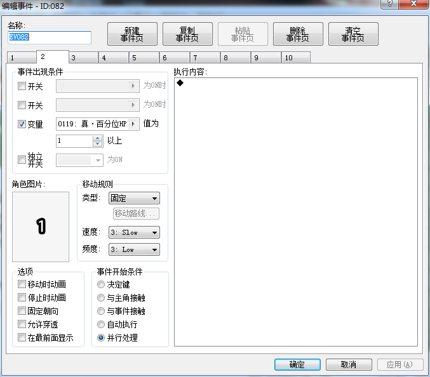
Task: Open the variable selector 0119: 真・百分位HP
Action: [98, 124]
